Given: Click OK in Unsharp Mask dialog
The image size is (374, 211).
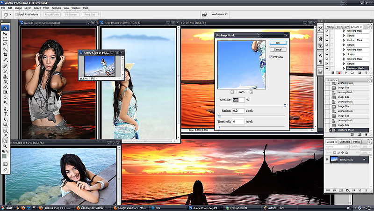Looking at the screenshot, I should click(x=278, y=43).
